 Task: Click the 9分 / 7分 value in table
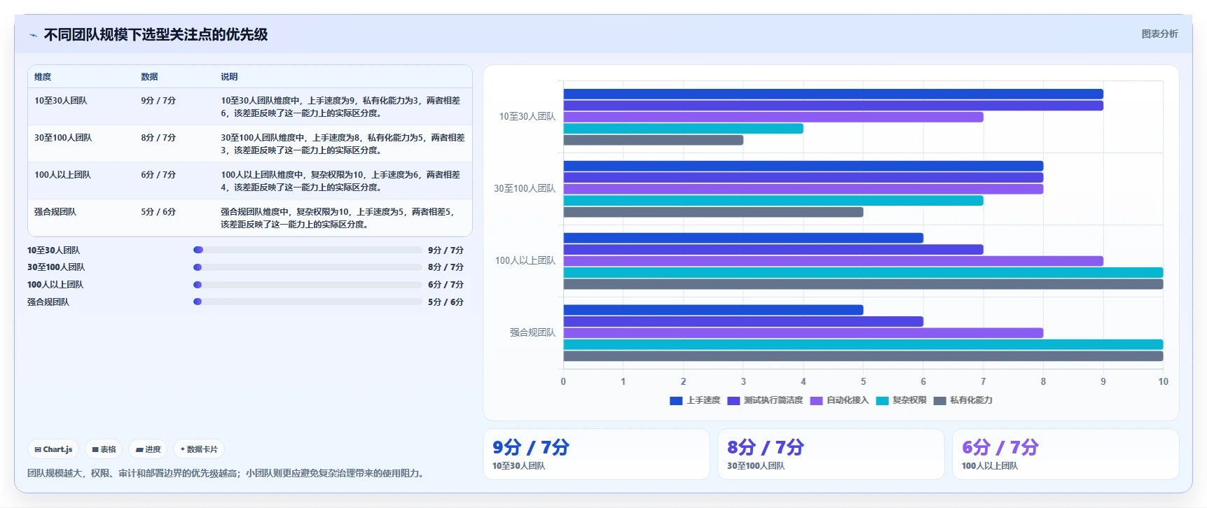[x=158, y=101]
